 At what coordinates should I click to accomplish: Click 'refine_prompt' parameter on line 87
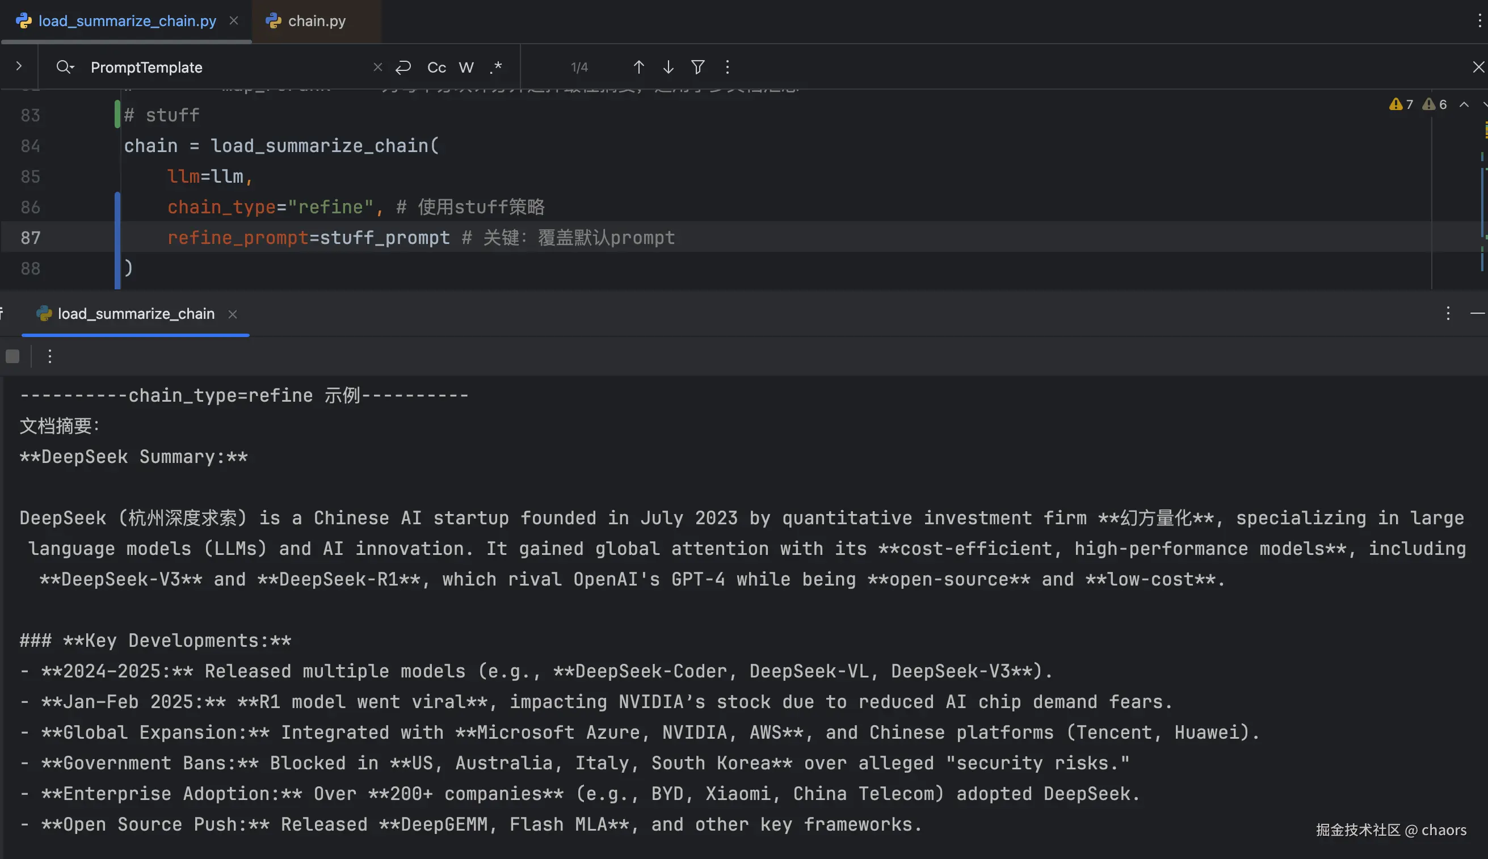238,238
